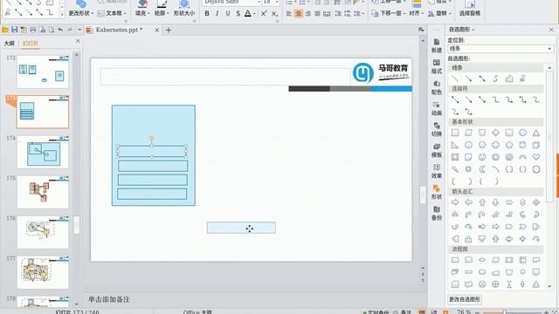Toggle italic formatting

(217, 14)
